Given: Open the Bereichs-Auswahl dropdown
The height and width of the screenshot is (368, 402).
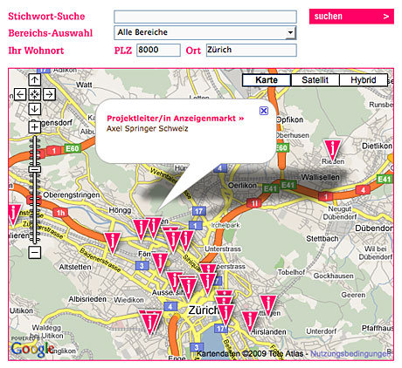Looking at the screenshot, I should (205, 32).
